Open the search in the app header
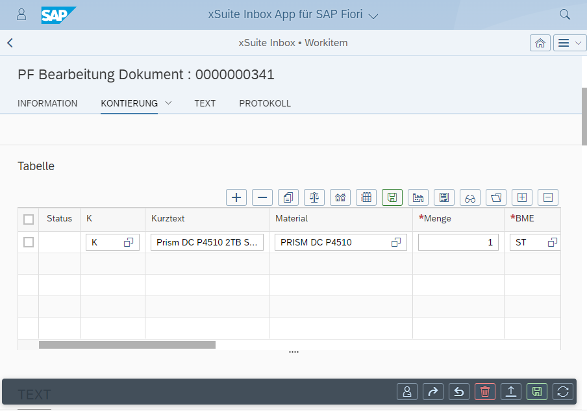The height and width of the screenshot is (413, 587). pos(564,14)
